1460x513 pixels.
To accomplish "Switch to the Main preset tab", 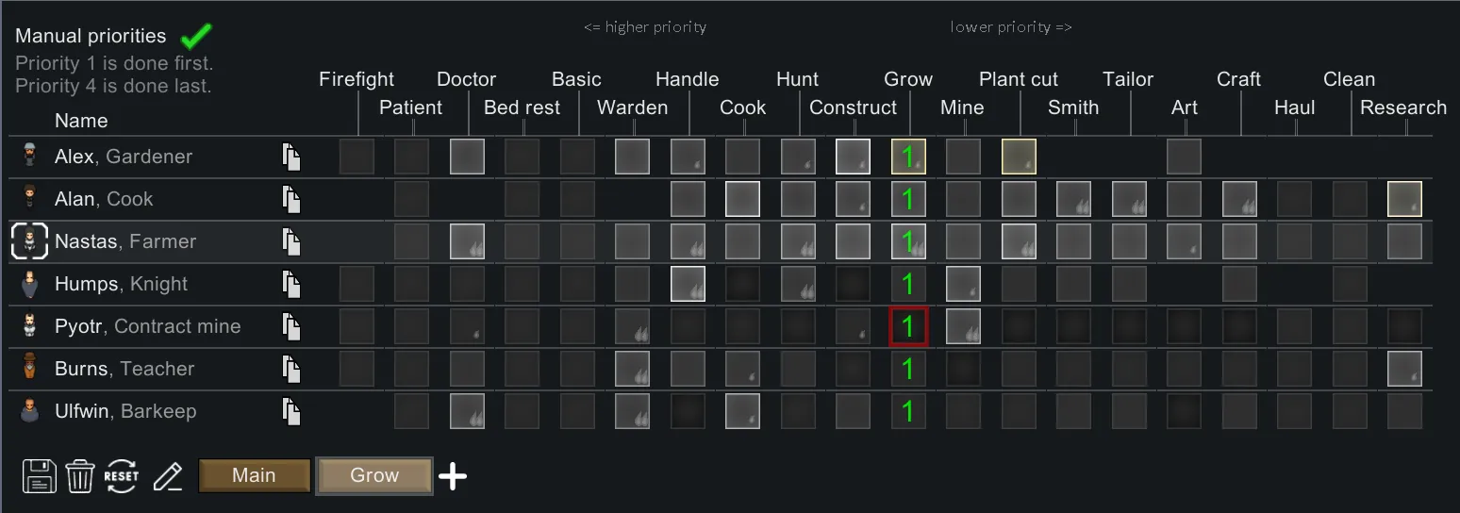I will tap(254, 475).
